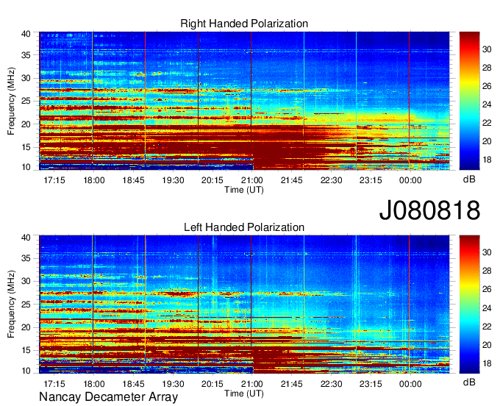Click 20:15 tick on Left Handed time axis
The height and width of the screenshot is (406, 500).
click(x=213, y=384)
